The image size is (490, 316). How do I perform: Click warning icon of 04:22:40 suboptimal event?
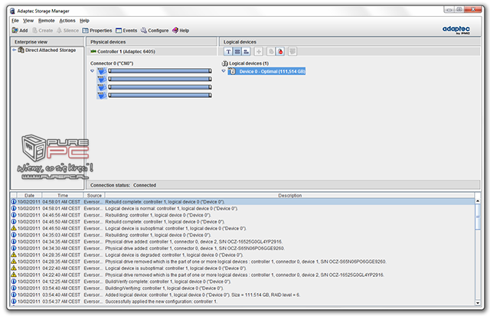click(14, 269)
